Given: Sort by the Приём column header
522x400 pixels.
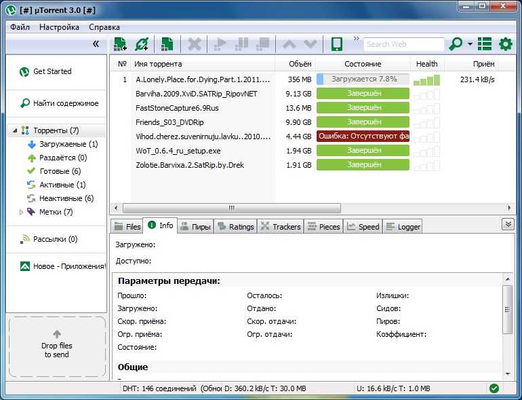Looking at the screenshot, I should pyautogui.click(x=472, y=64).
